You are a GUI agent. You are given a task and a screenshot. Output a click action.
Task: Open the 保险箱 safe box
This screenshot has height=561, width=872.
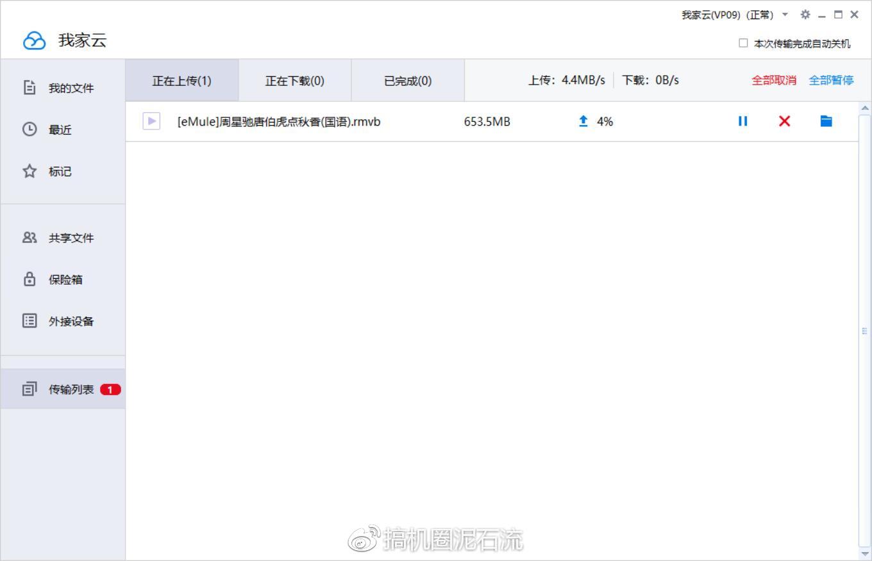tap(63, 280)
